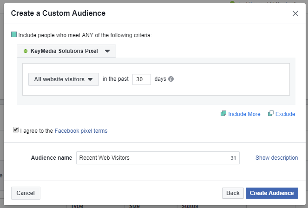Click the days number input field
308x208 pixels.
pyautogui.click(x=142, y=79)
